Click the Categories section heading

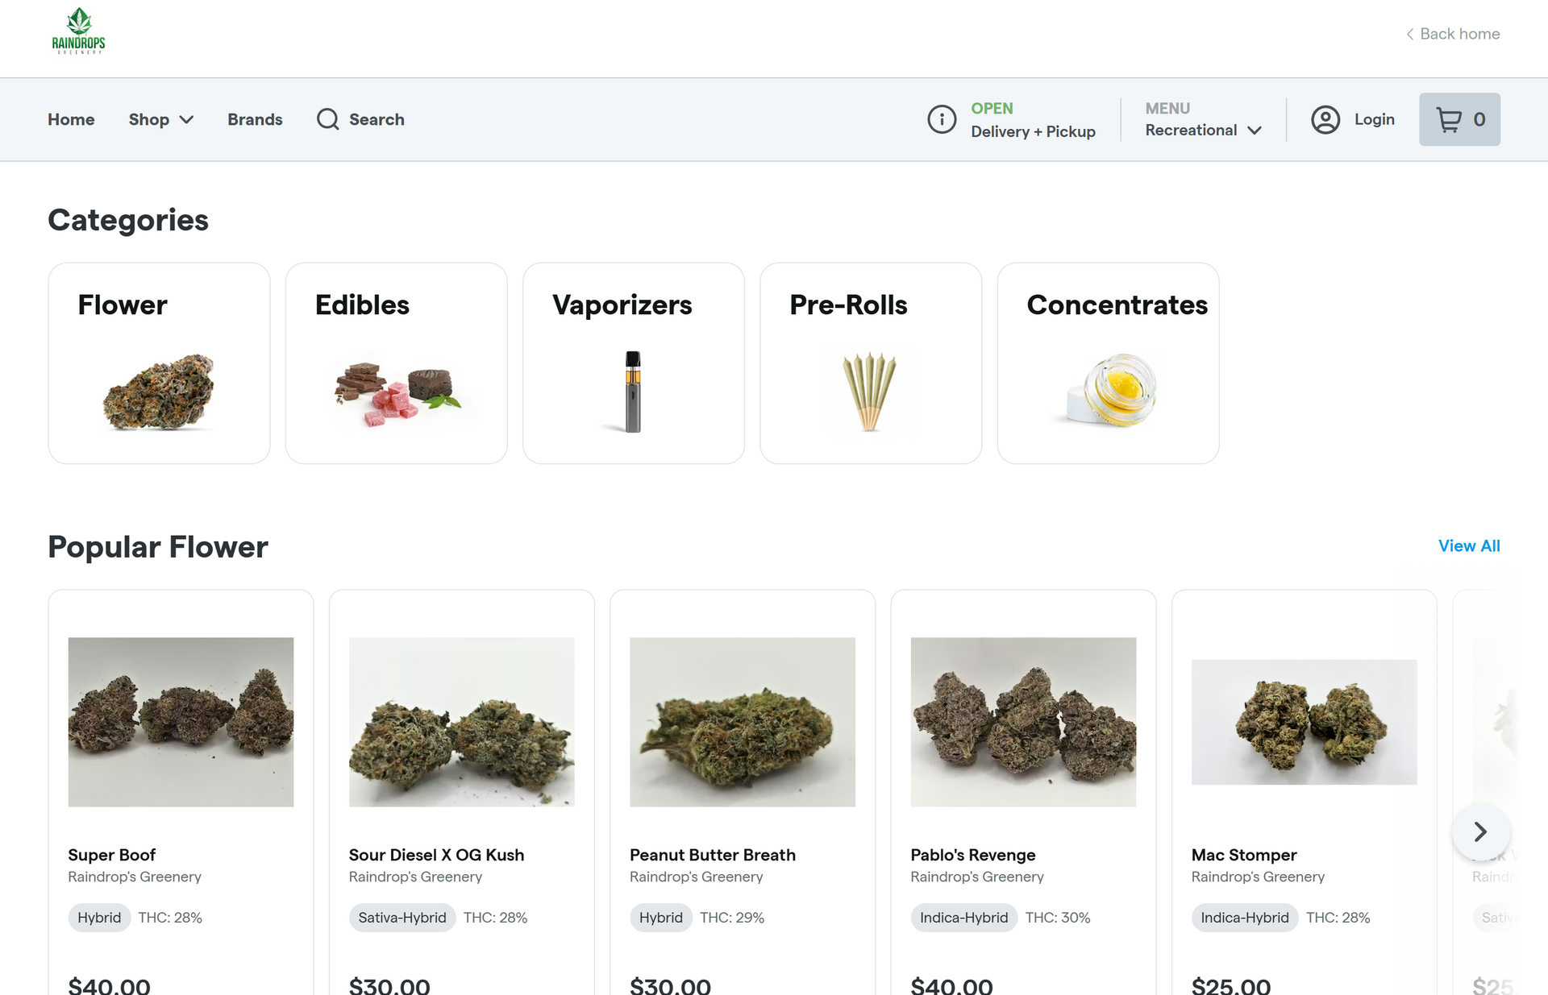point(128,220)
